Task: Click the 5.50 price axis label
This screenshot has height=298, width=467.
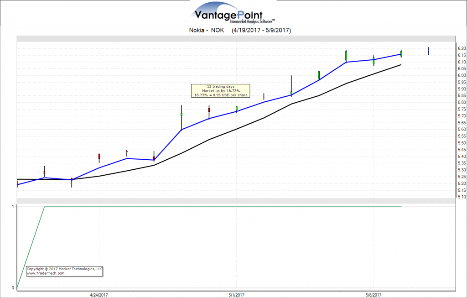Action: tap(462, 143)
